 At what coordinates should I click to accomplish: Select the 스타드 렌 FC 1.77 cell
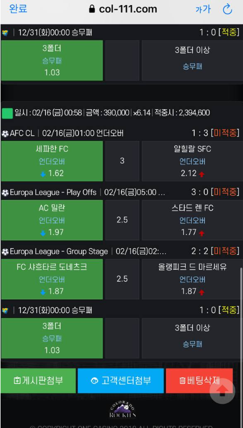coord(192,220)
